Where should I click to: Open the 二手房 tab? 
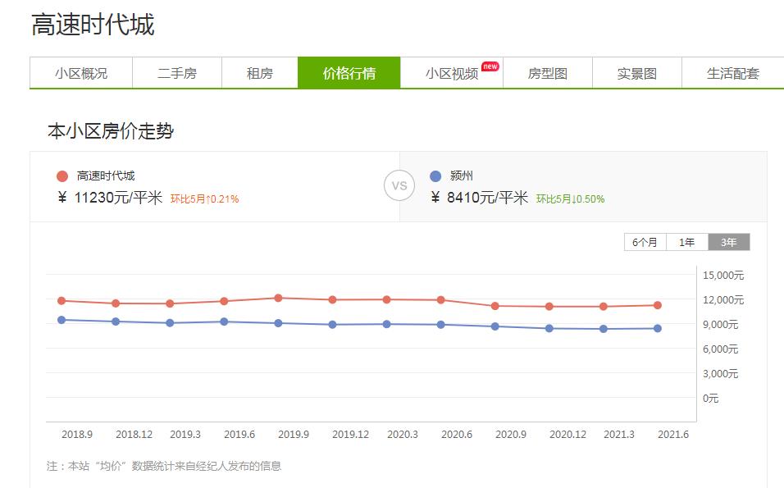pyautogui.click(x=177, y=72)
